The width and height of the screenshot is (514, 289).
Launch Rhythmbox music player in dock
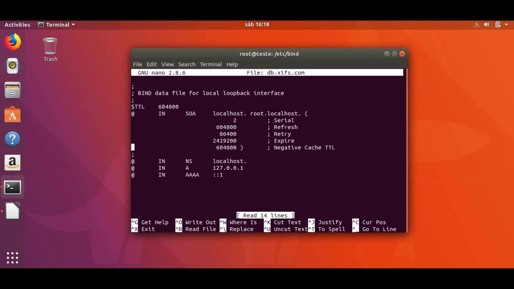12,66
